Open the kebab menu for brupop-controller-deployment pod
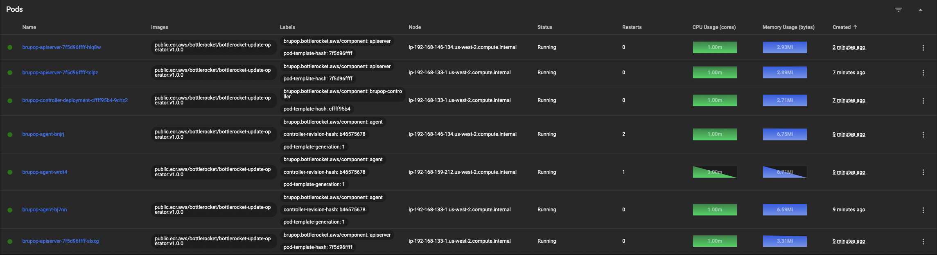The height and width of the screenshot is (255, 937). pyautogui.click(x=923, y=100)
